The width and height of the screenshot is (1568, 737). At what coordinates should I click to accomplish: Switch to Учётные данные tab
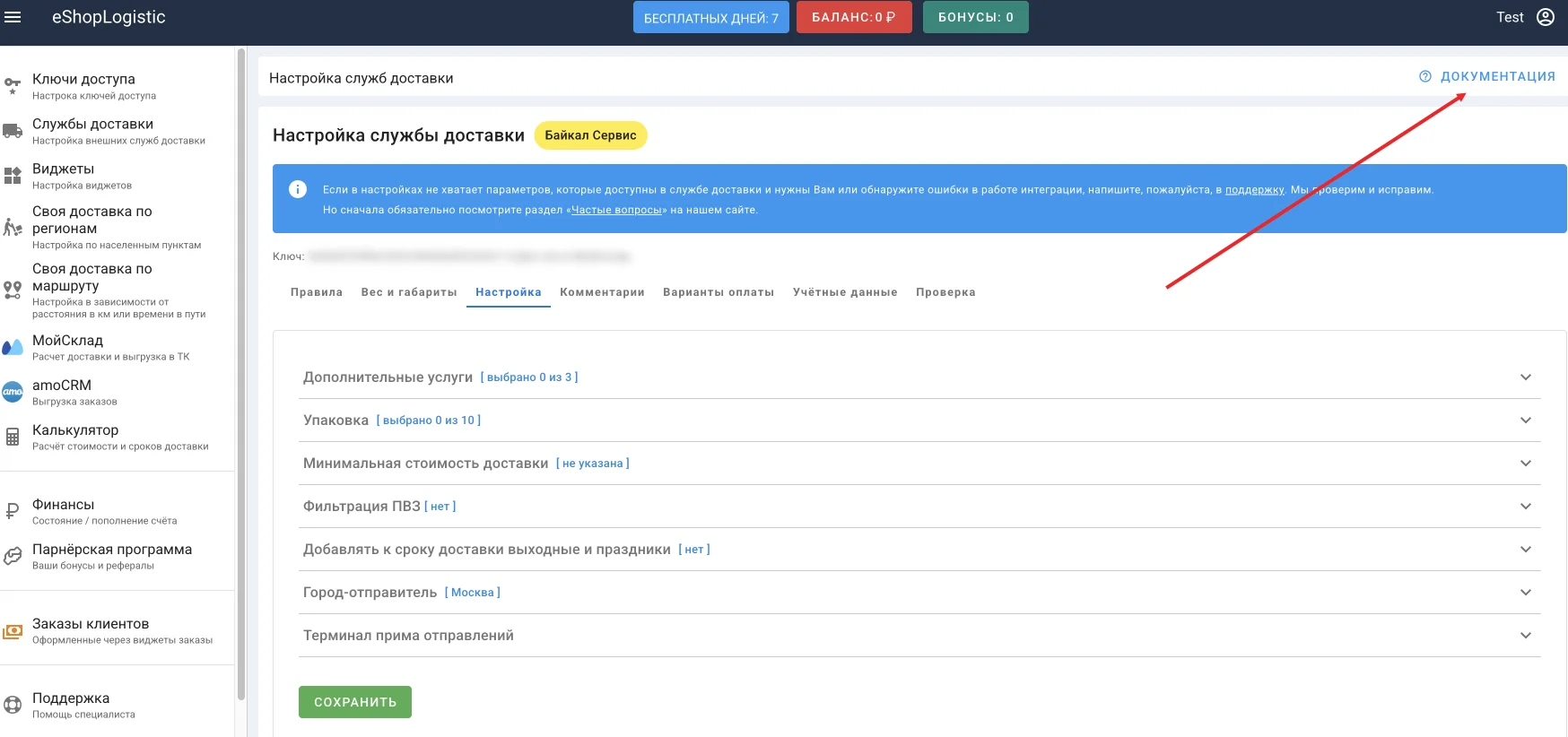(845, 292)
